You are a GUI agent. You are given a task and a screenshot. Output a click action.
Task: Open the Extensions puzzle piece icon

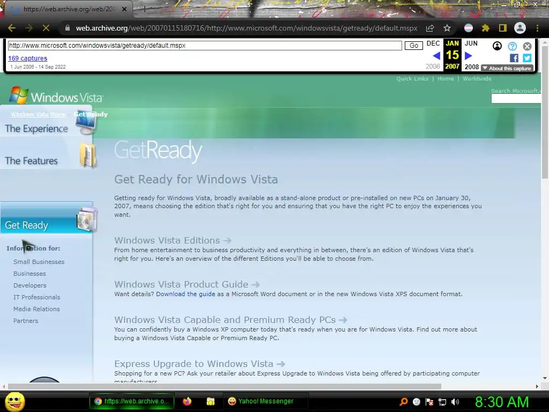[x=485, y=28]
